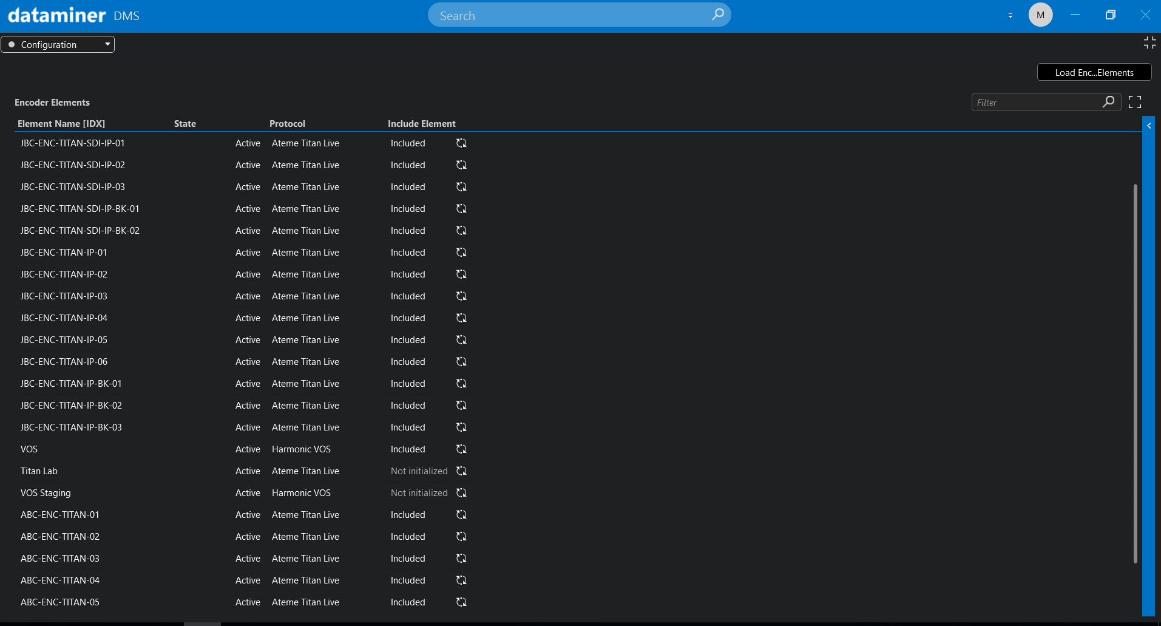Image resolution: width=1161 pixels, height=626 pixels.
Task: Toggle include icon for JBC-ENC-TITAN-SDI-IP-BK-02
Action: tap(461, 231)
